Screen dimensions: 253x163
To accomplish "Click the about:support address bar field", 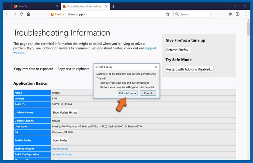I will coord(110,14).
